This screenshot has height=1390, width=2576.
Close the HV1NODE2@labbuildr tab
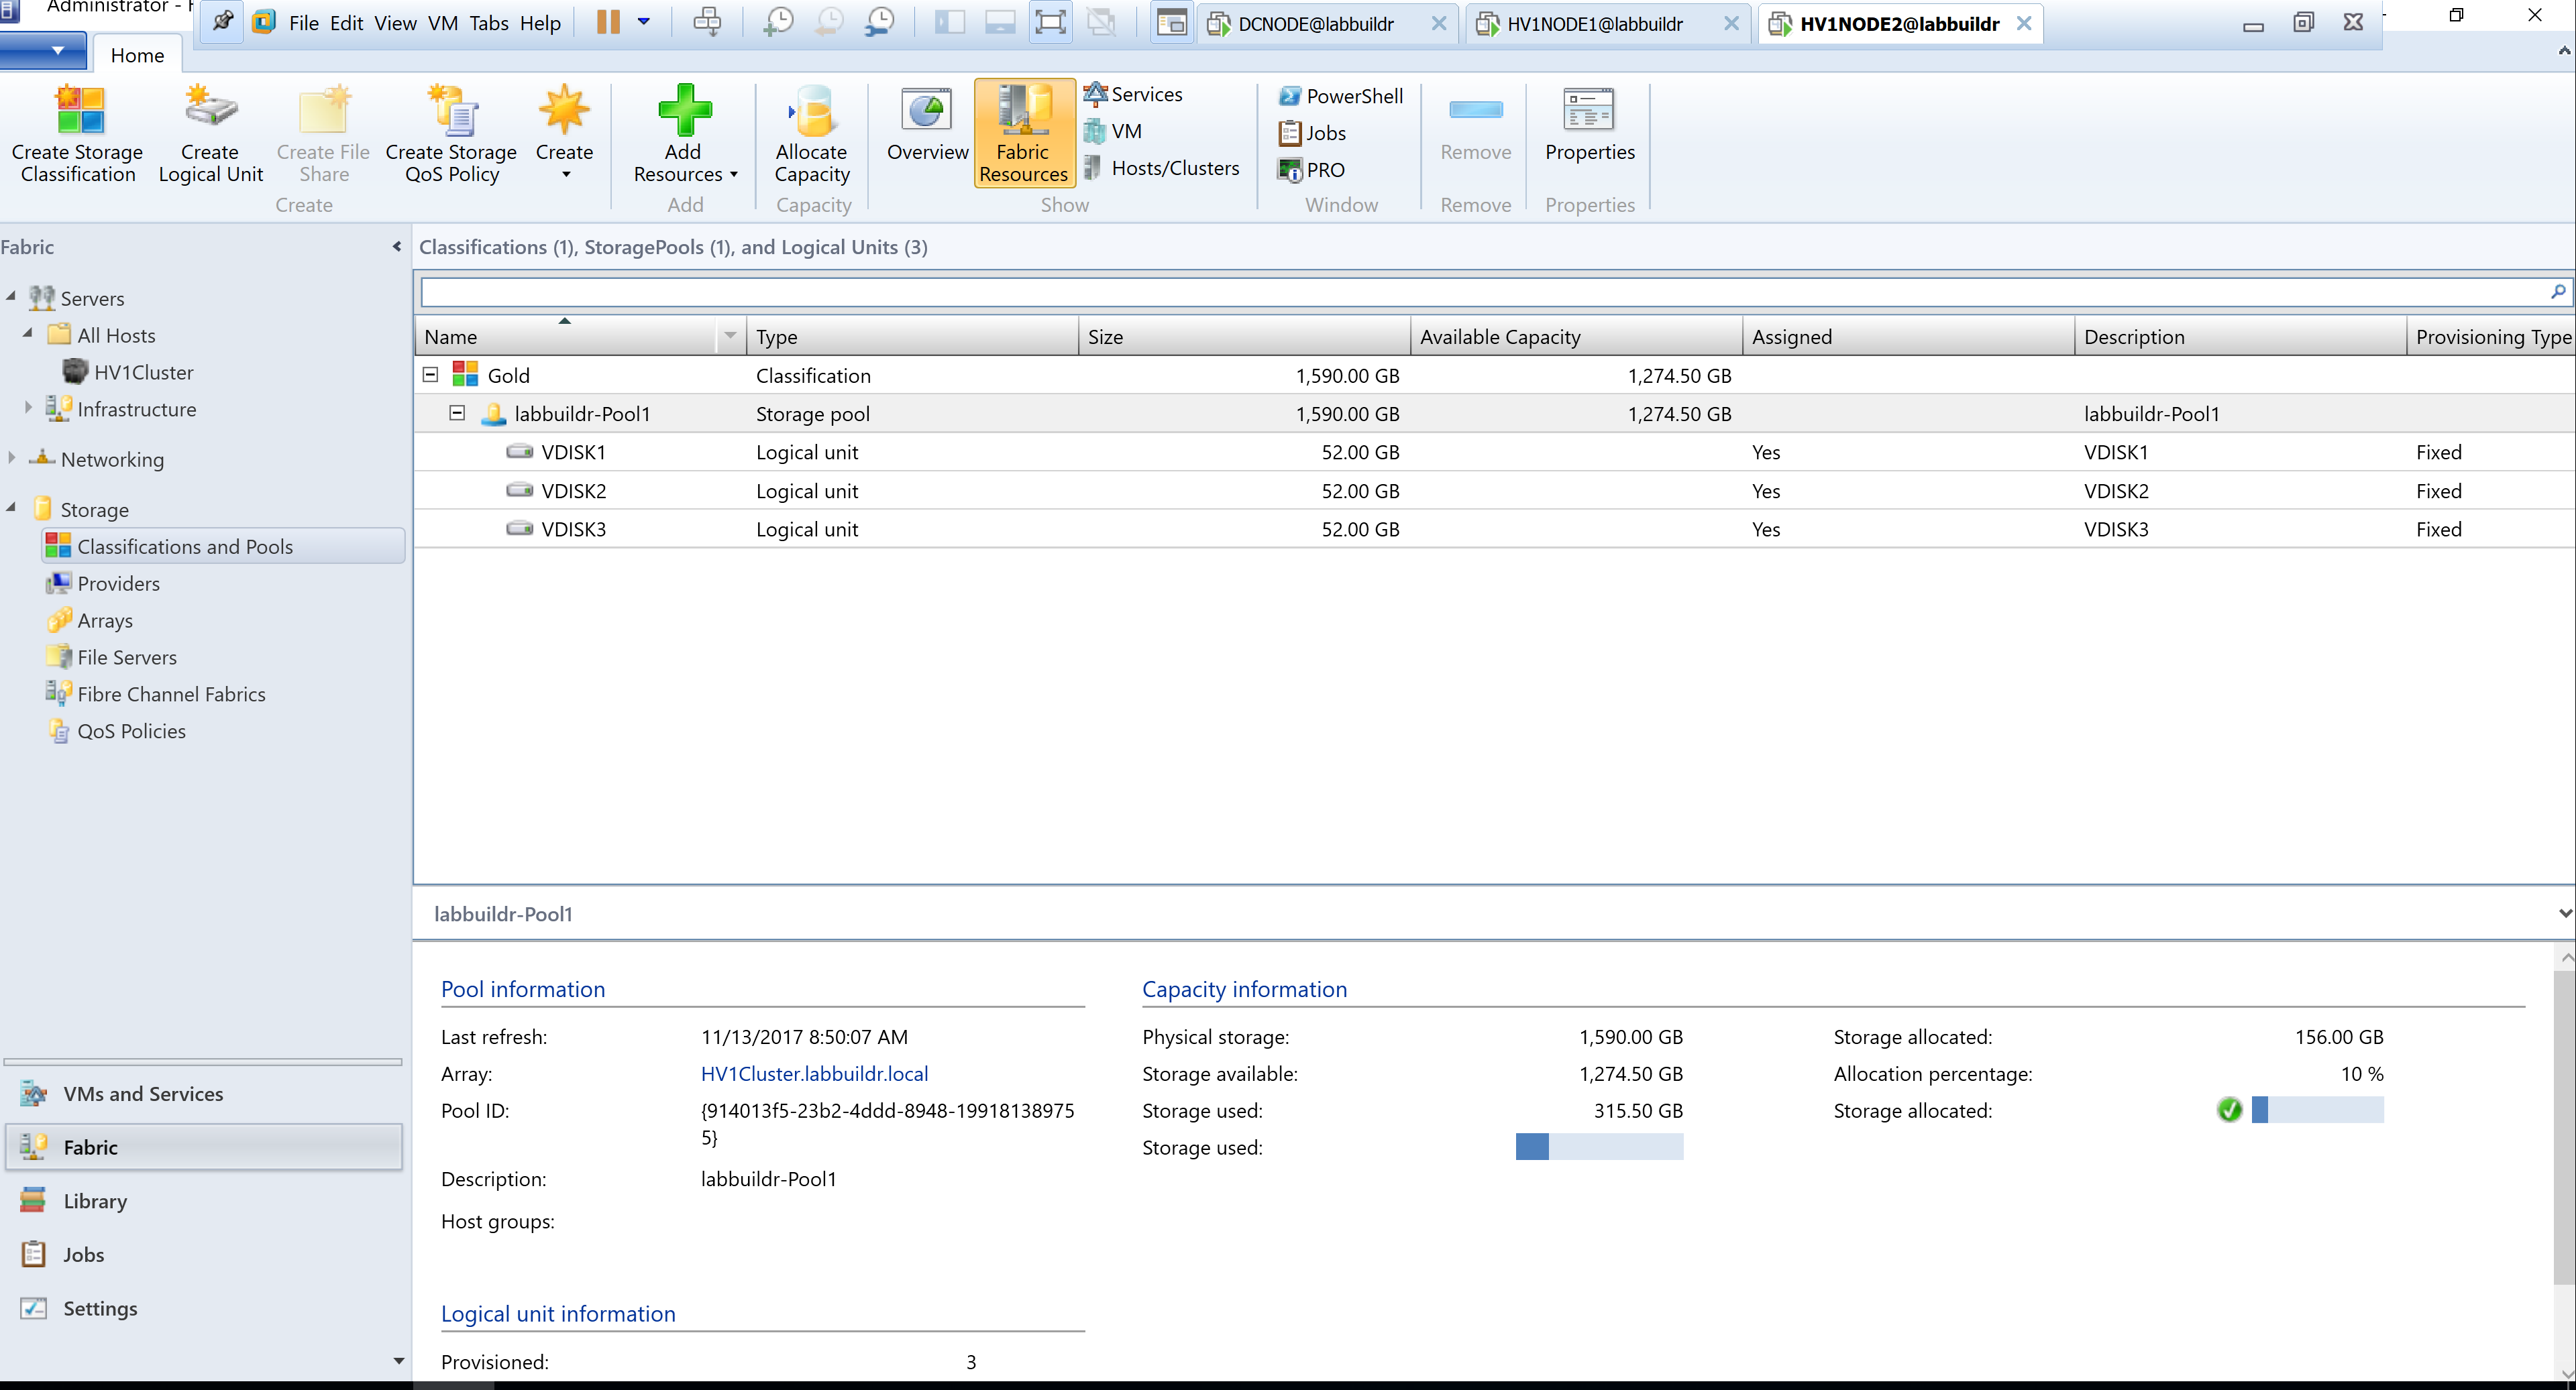pos(2024,23)
